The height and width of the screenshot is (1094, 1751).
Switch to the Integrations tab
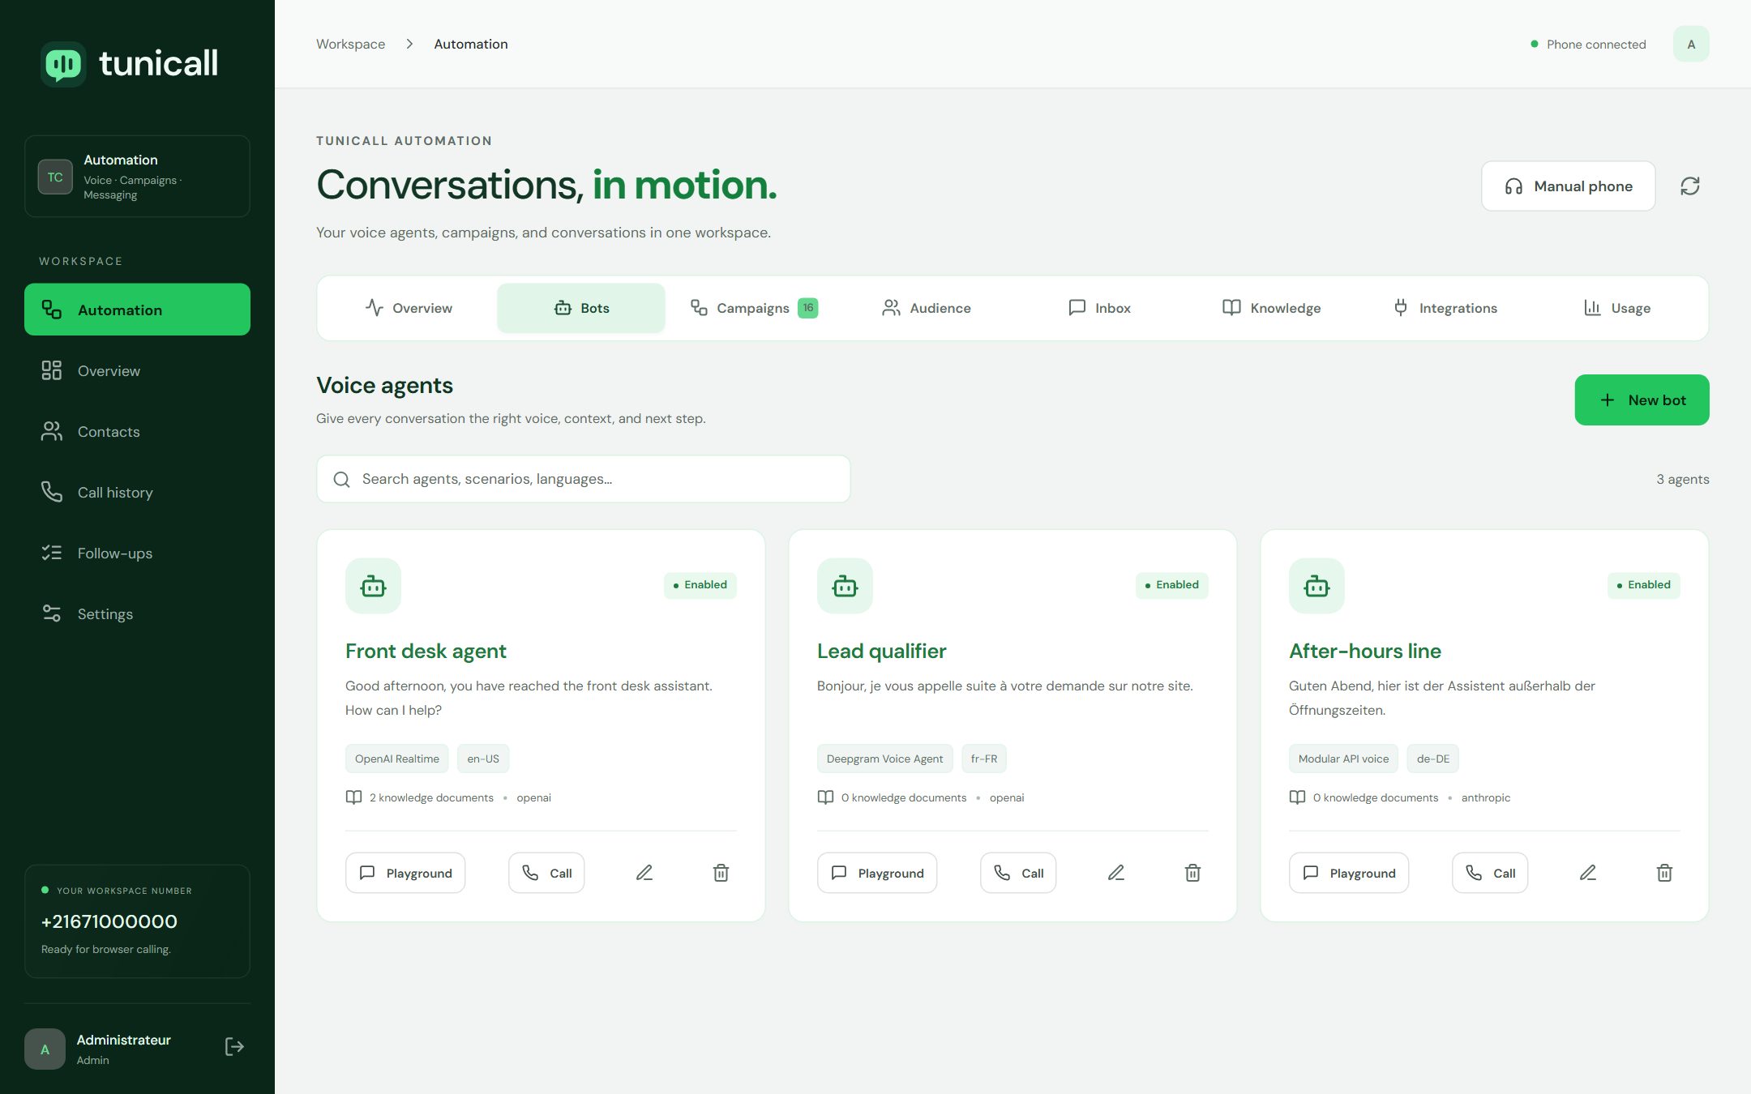pyautogui.click(x=1445, y=308)
